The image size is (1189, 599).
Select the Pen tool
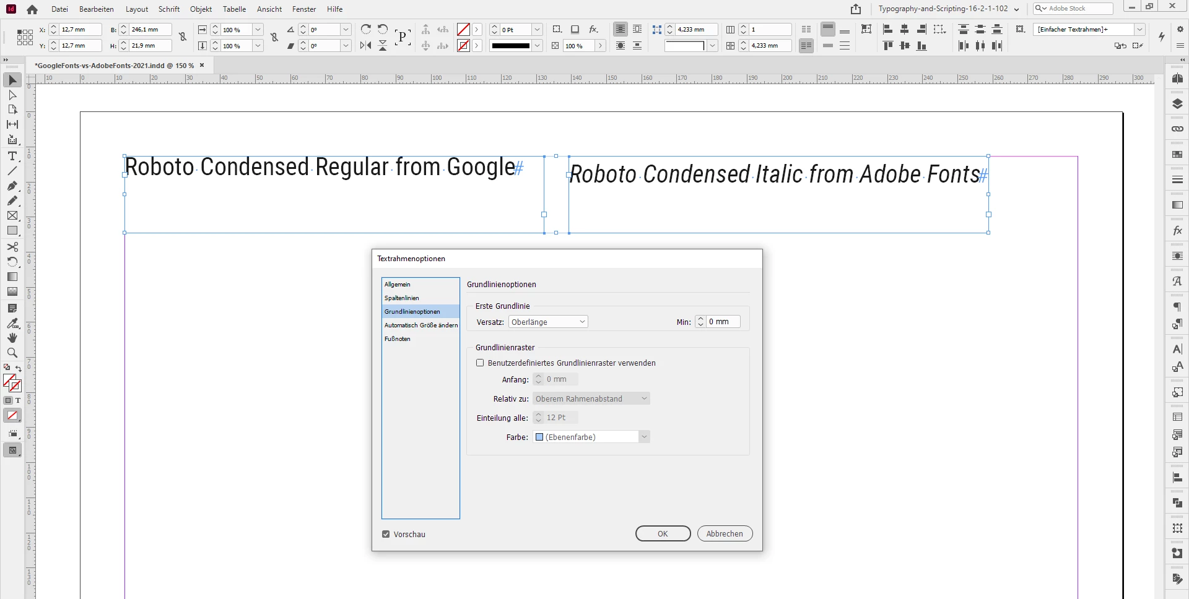(12, 186)
